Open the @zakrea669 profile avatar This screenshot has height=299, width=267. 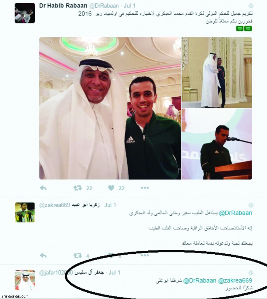25,212
